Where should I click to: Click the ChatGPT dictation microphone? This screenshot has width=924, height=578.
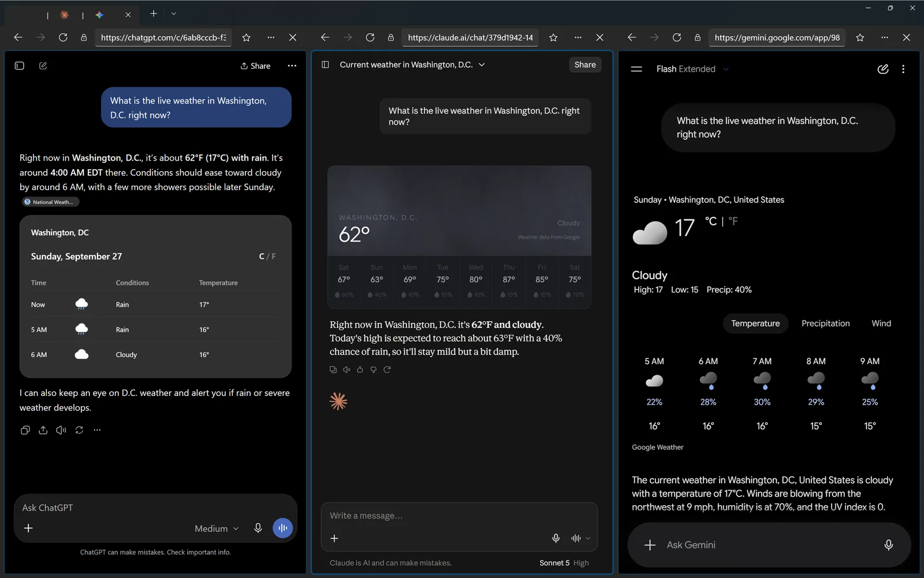258,528
